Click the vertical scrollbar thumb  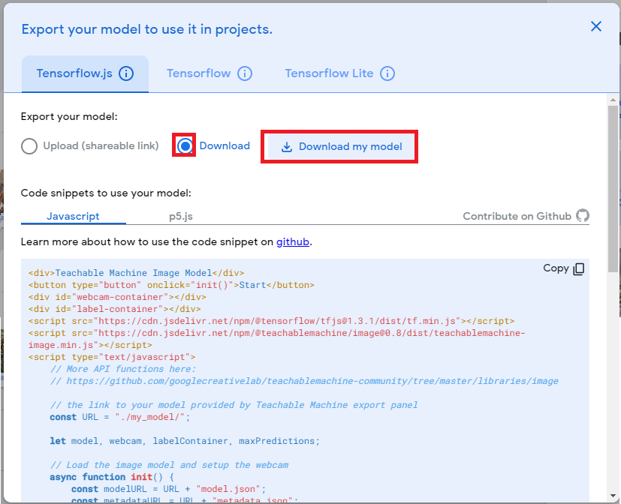[613, 189]
